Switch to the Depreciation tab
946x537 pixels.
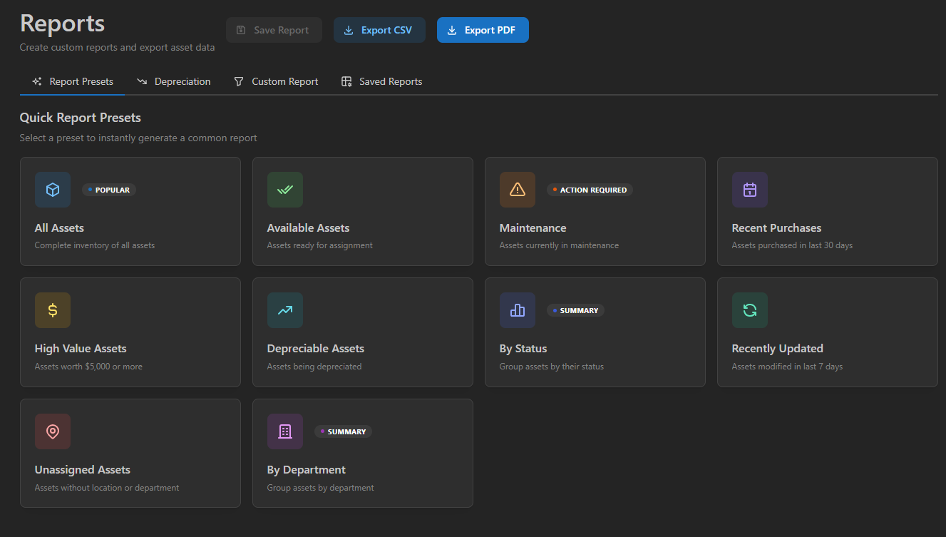(174, 81)
